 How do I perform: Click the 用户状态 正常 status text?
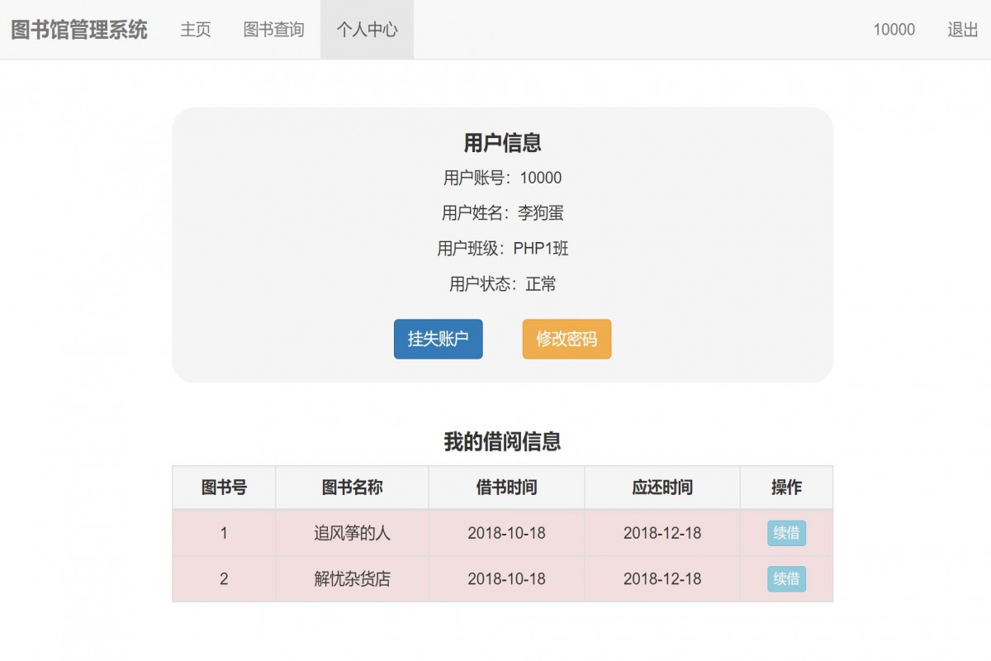[502, 284]
